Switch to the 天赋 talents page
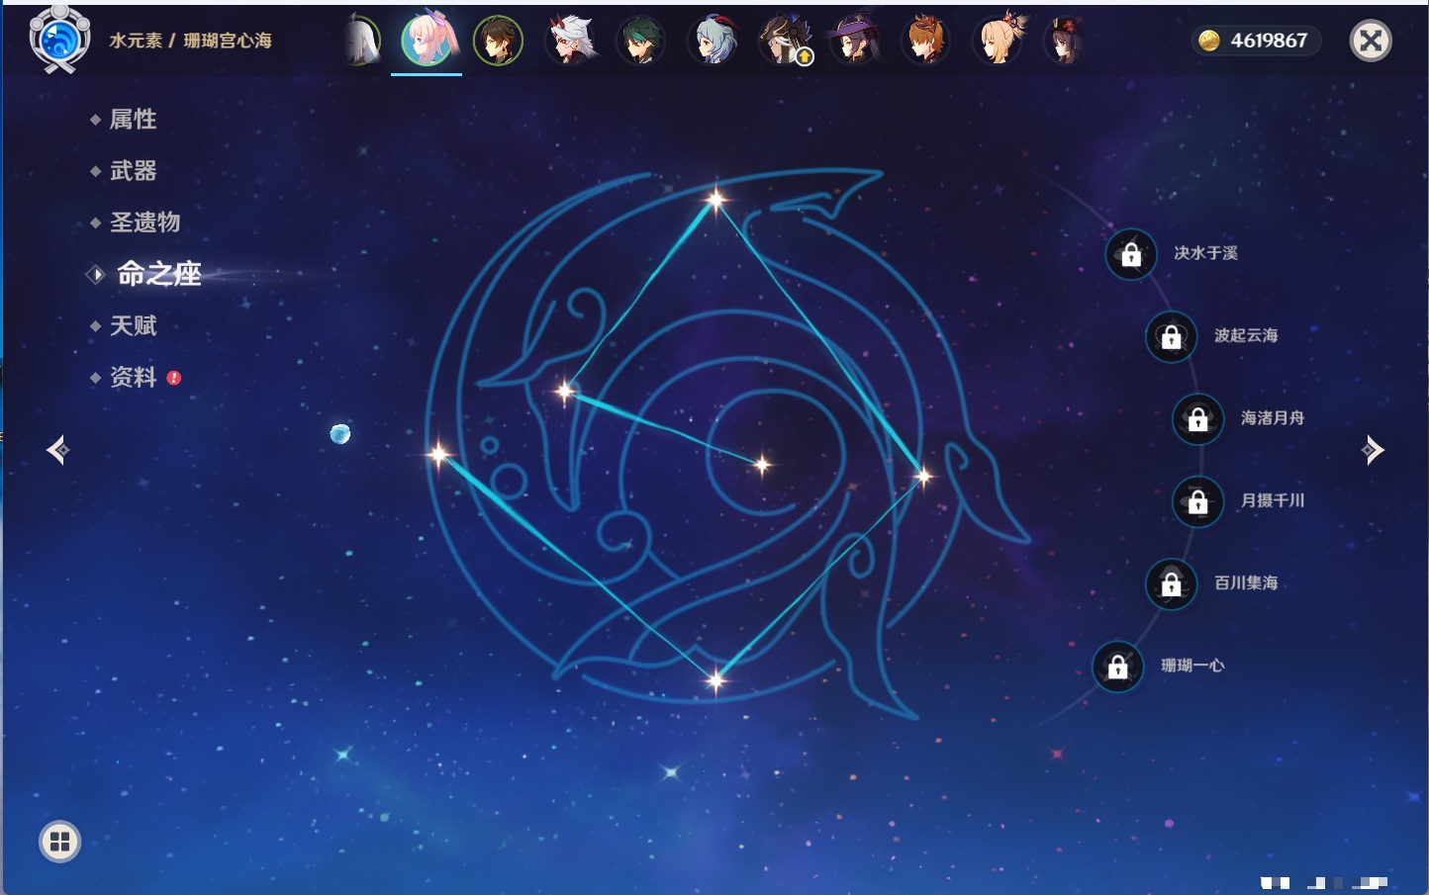Screen dimensions: 1429x895 click(x=133, y=325)
